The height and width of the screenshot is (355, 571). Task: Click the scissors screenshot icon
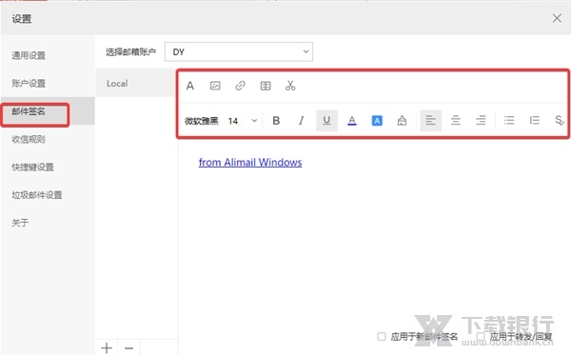pyautogui.click(x=290, y=86)
